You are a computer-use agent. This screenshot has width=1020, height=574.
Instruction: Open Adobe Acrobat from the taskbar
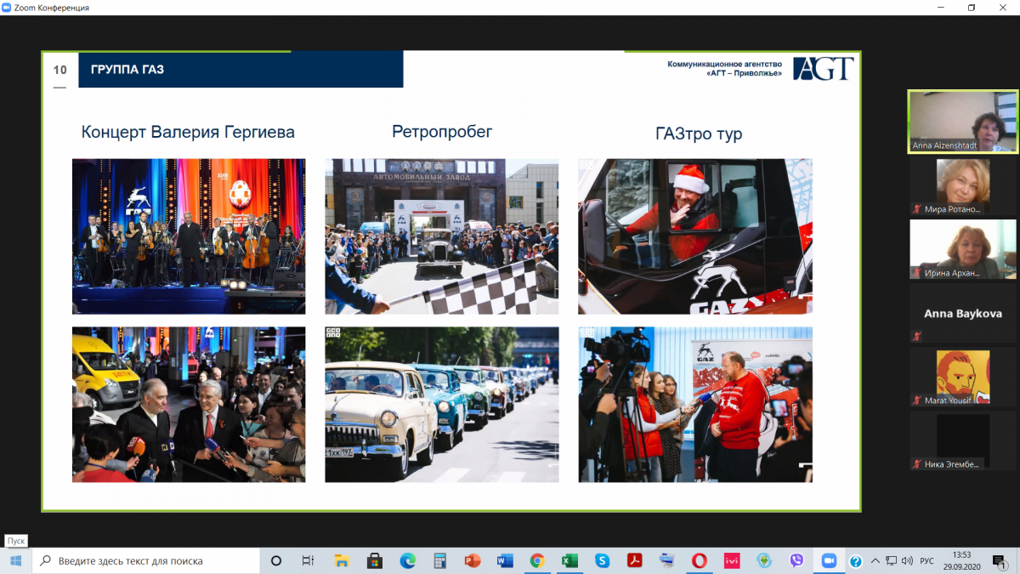(634, 560)
